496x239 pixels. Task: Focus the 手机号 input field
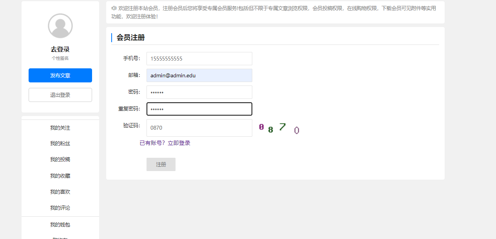(x=199, y=59)
